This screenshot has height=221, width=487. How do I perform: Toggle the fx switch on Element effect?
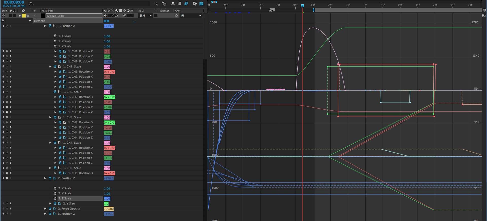tap(3, 21)
